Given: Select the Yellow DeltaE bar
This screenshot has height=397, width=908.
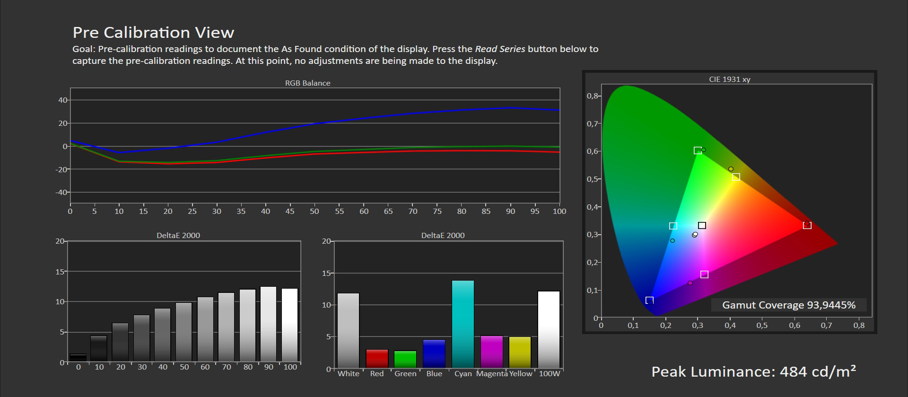Looking at the screenshot, I should point(520,352).
